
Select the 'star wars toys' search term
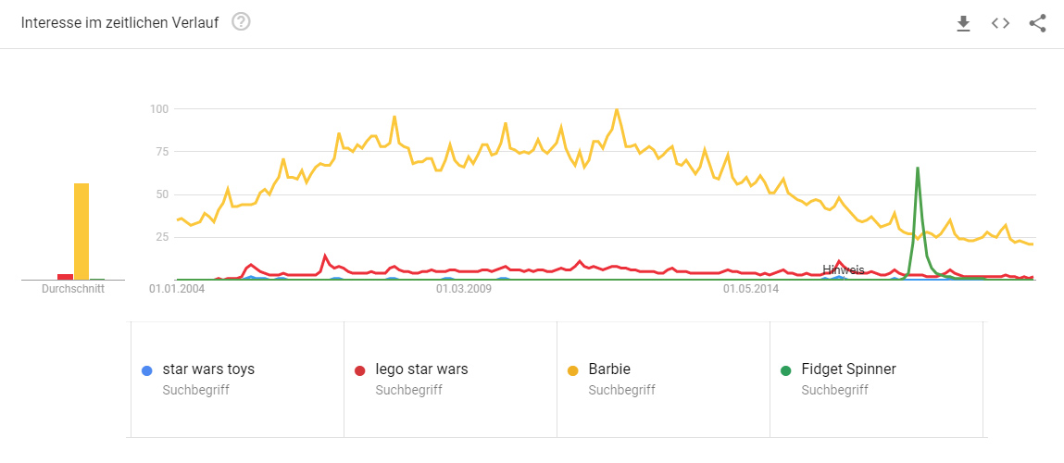[208, 369]
